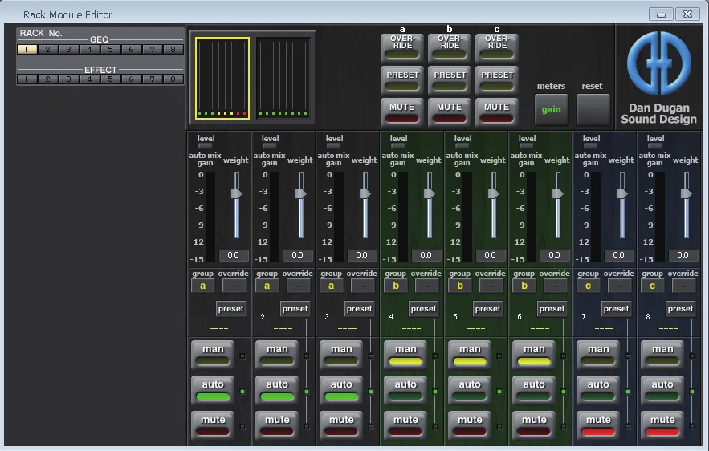Set channel 2 to man mode
Screen dimensions: 709x451
pos(277,355)
